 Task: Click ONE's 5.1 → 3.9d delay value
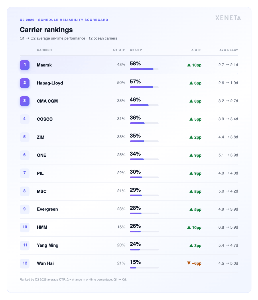[x=228, y=155]
